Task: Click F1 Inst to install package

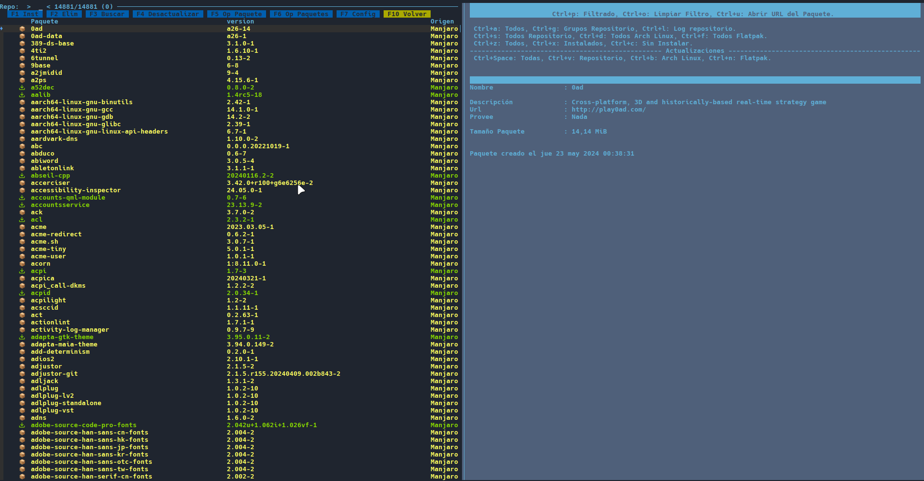Action: [x=25, y=14]
